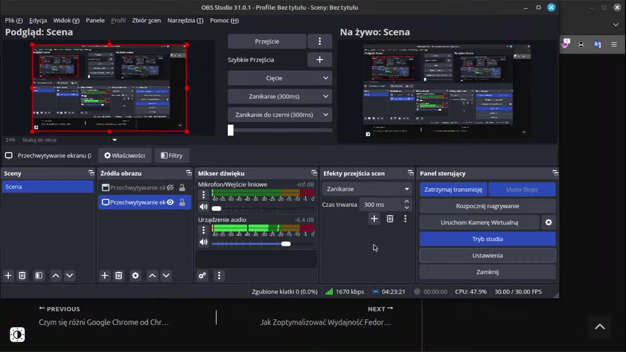Open transition properties three-dot menu
The image size is (626, 352).
tap(405, 219)
